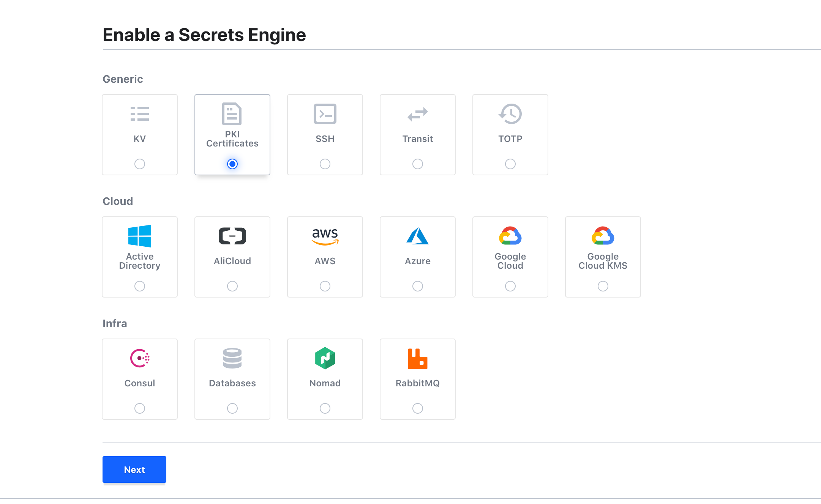Select the Active Directory cloud engine
The image size is (821, 504).
[x=140, y=286]
